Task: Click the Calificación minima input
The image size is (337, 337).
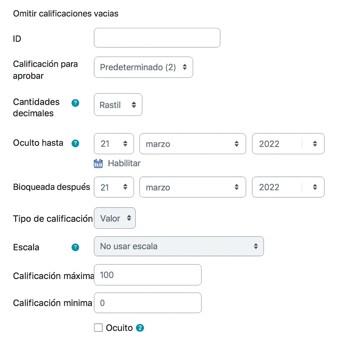Action: coord(147,303)
